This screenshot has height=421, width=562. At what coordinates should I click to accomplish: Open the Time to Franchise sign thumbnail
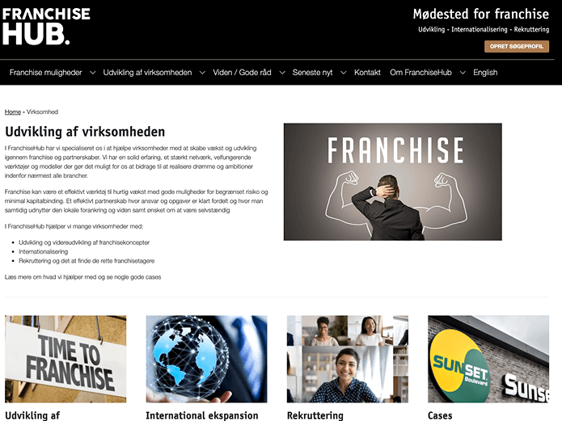point(65,359)
